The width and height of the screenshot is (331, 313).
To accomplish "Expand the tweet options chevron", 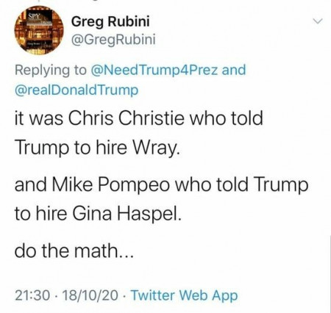I will pos(318,21).
